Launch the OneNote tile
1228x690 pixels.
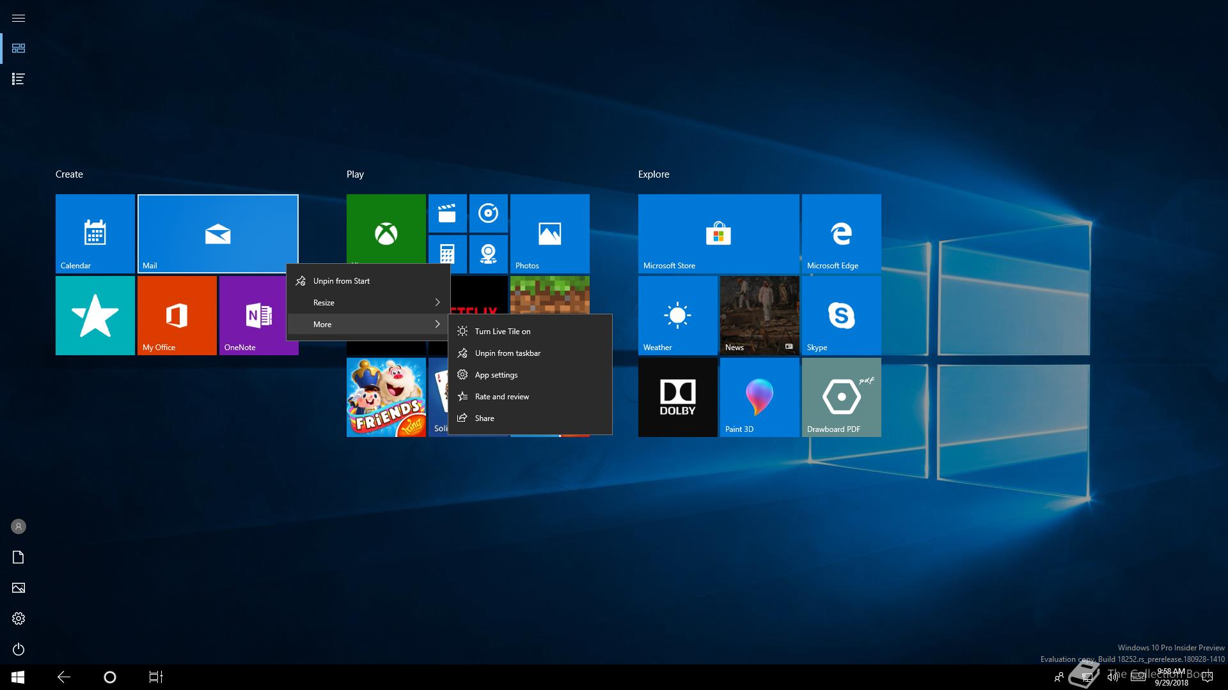coord(253,316)
